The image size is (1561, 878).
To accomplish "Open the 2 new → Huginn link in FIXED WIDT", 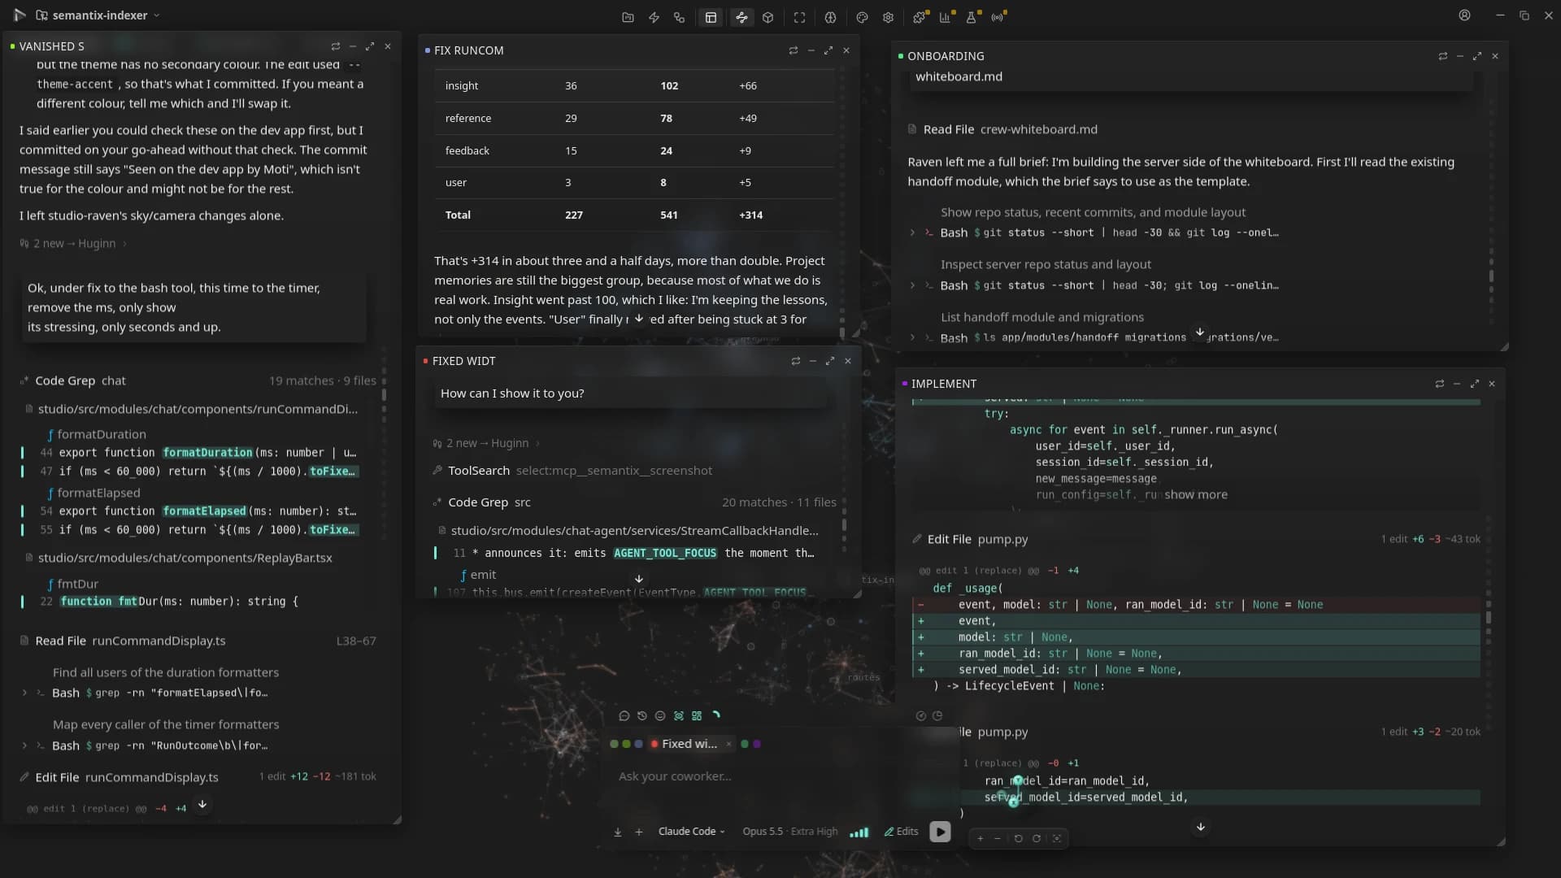I will coord(486,443).
